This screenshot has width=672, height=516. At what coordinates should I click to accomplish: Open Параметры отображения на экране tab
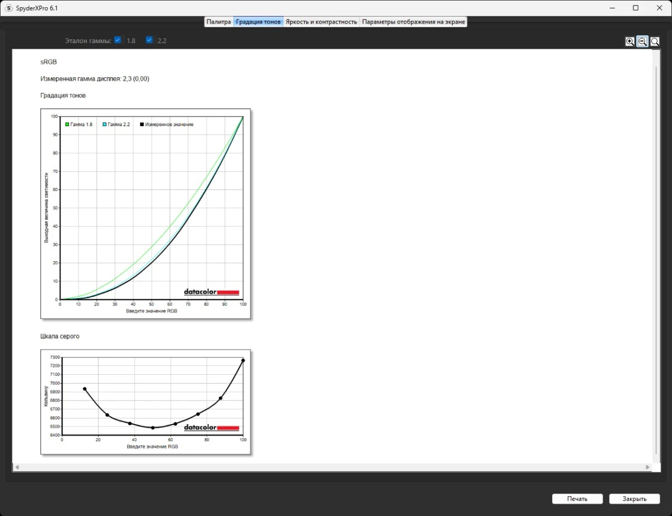pos(413,22)
